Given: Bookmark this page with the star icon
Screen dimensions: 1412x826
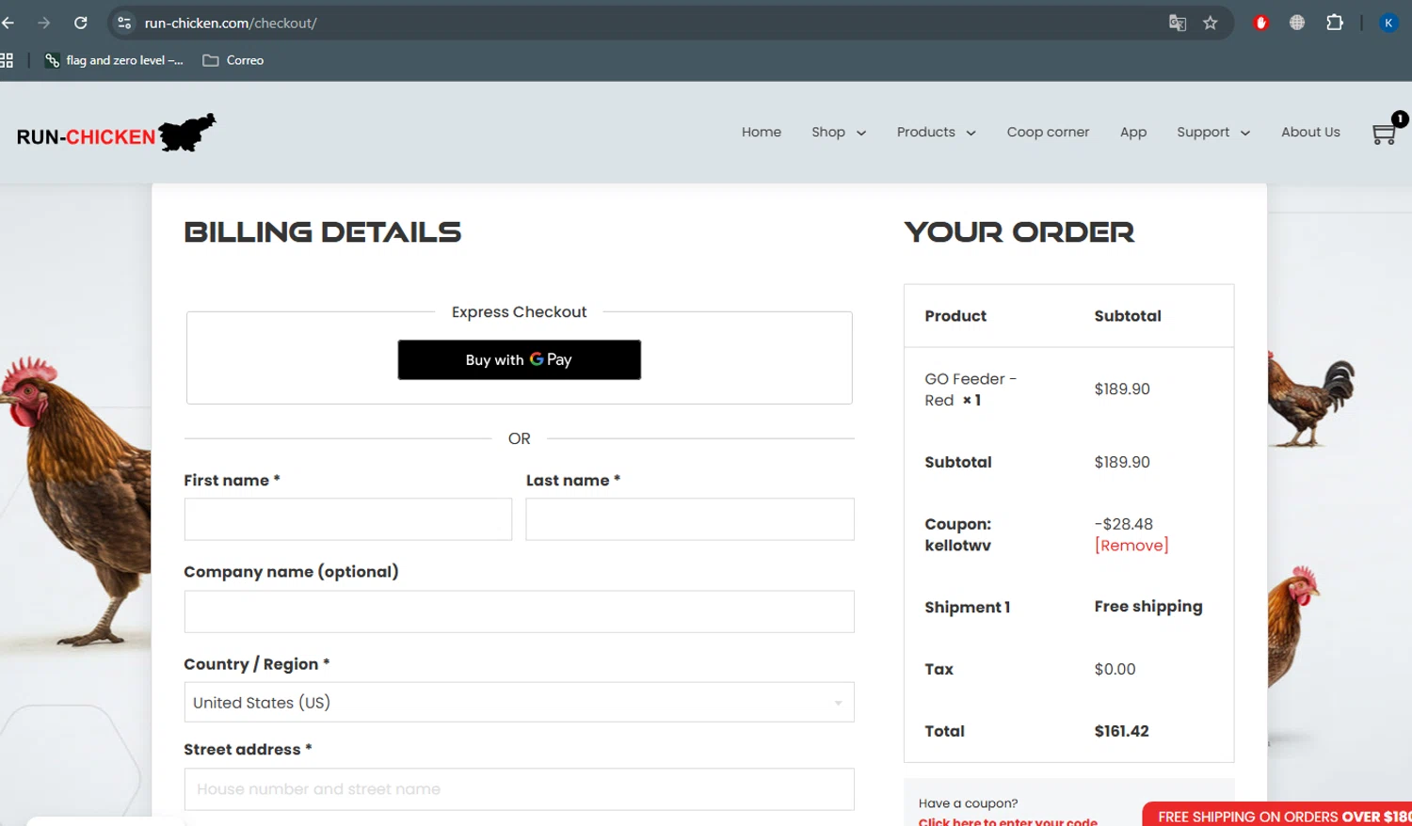Looking at the screenshot, I should pos(1211,23).
